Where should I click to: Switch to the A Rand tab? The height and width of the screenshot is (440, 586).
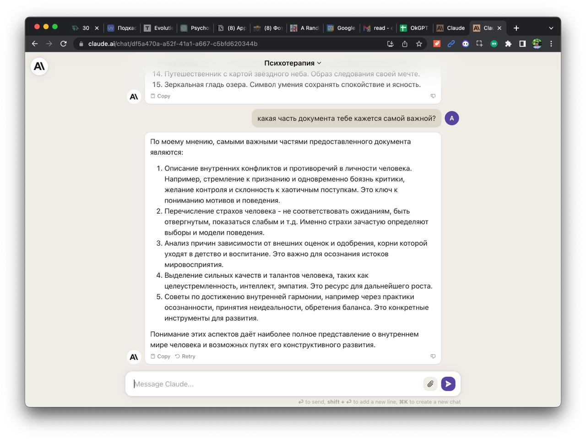tap(305, 28)
